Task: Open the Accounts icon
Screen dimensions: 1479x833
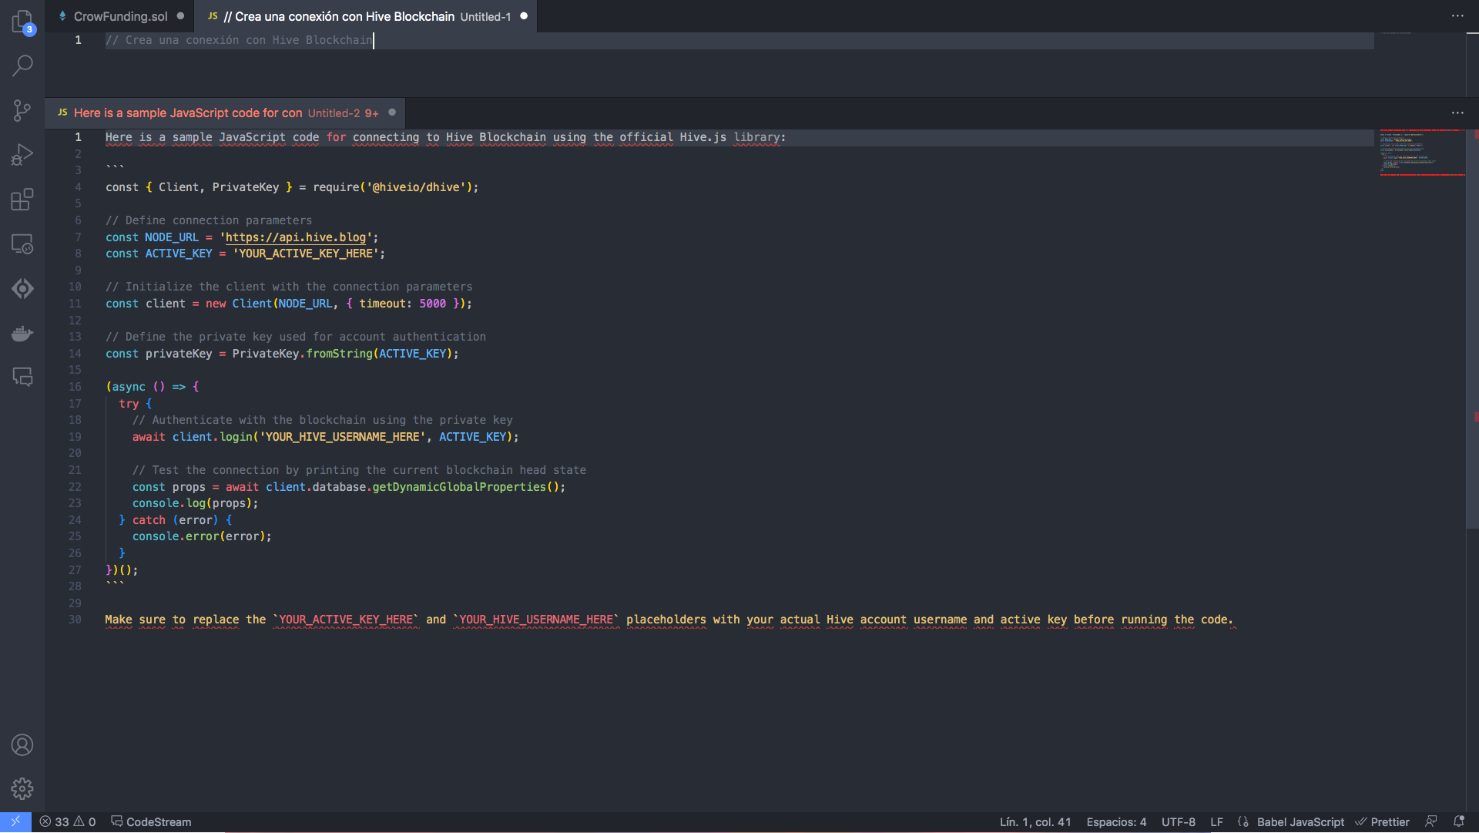Action: [22, 745]
